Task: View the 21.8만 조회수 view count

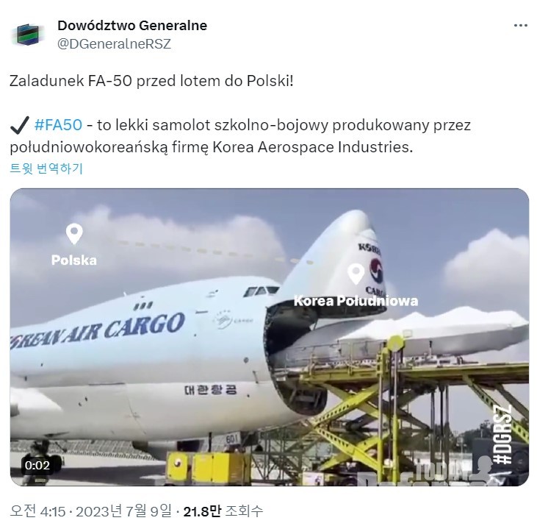Action: coord(223,511)
